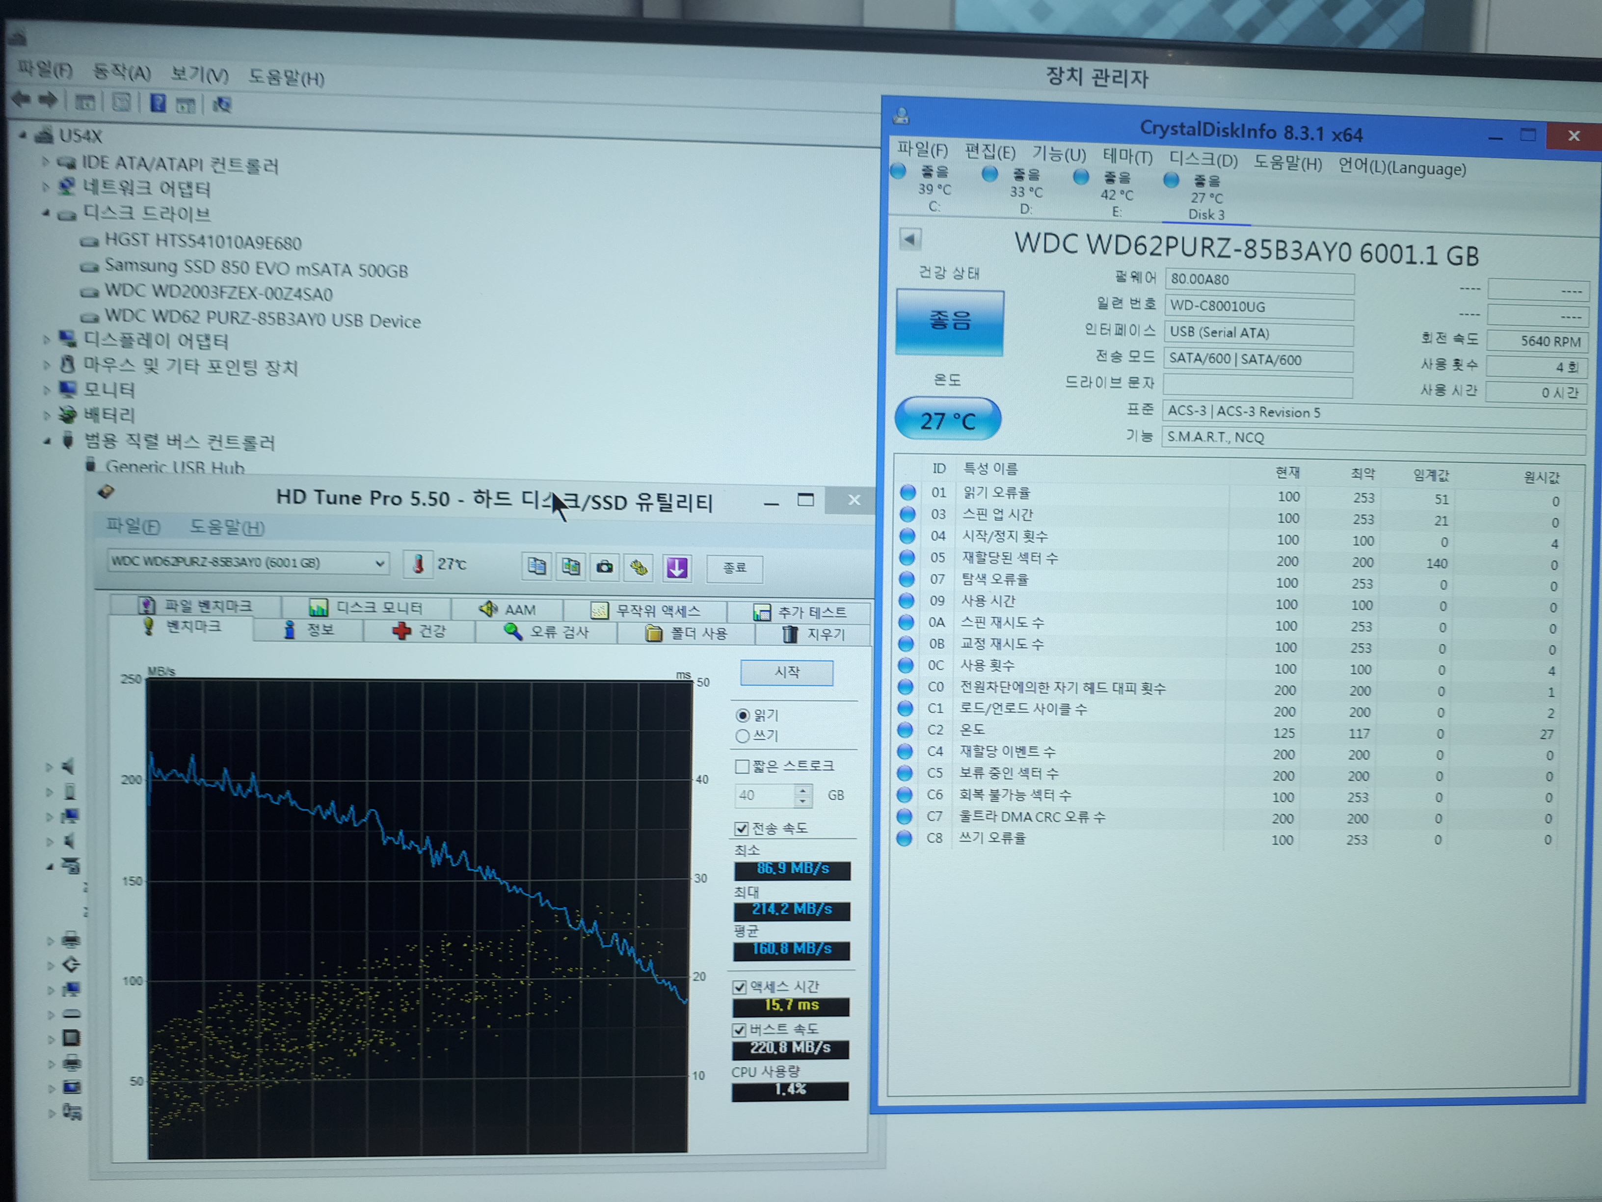Click the 40 GB short stroke input field

pos(765,795)
